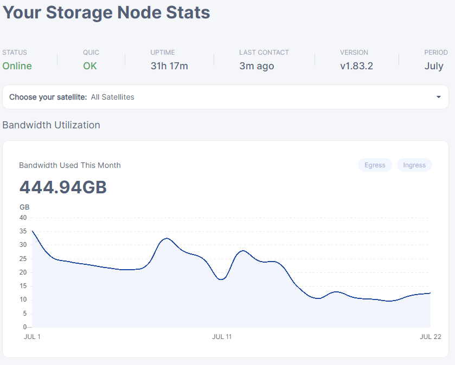Click the July period value

434,66
